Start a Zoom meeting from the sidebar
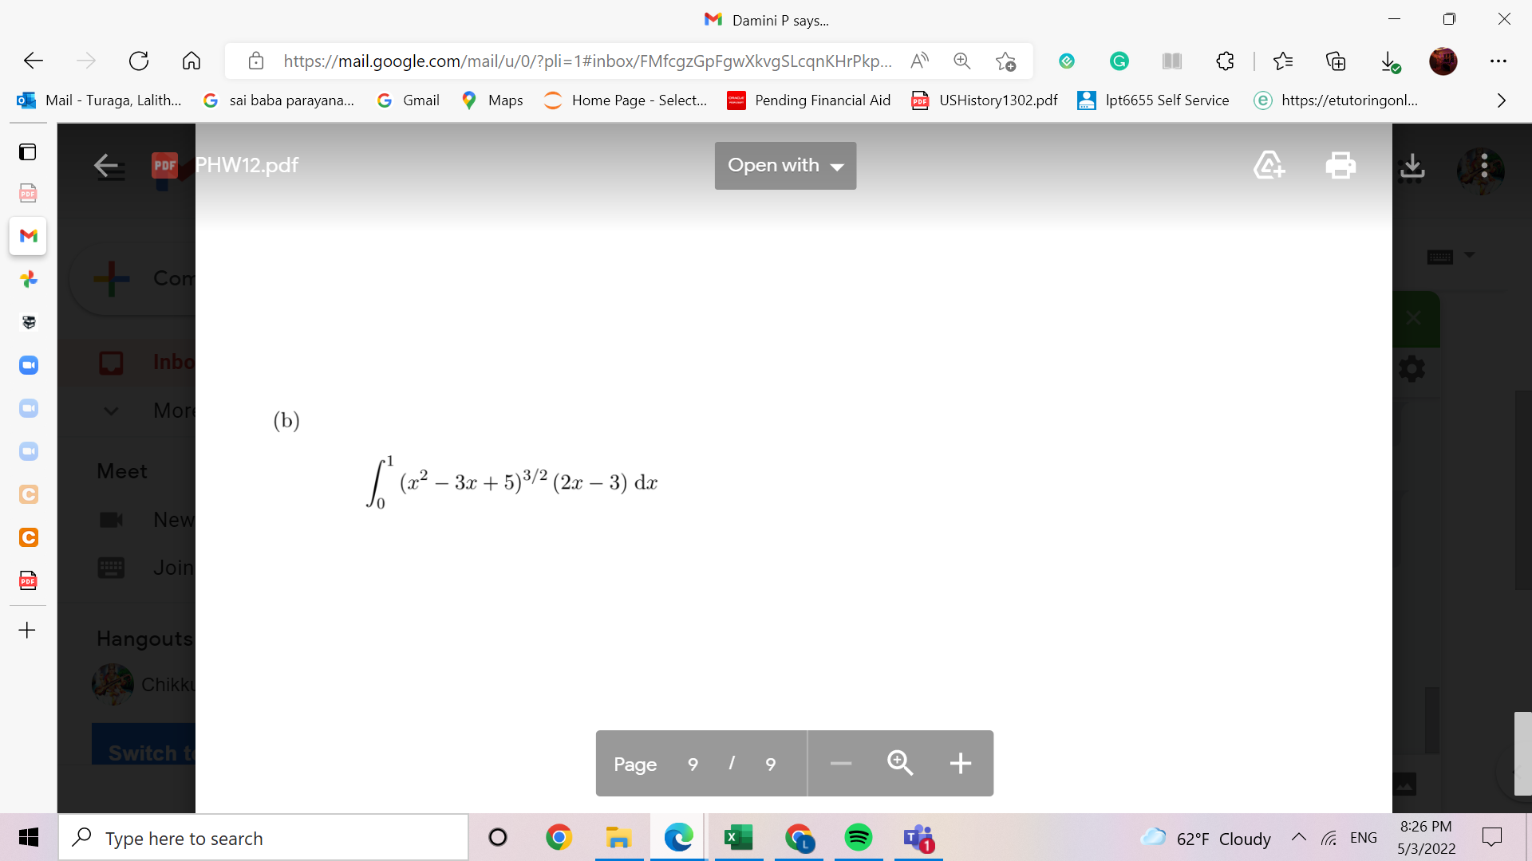 (x=28, y=364)
